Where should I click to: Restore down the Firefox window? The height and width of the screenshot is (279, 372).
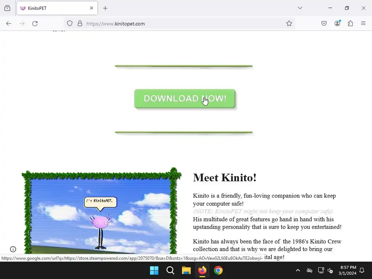347,8
